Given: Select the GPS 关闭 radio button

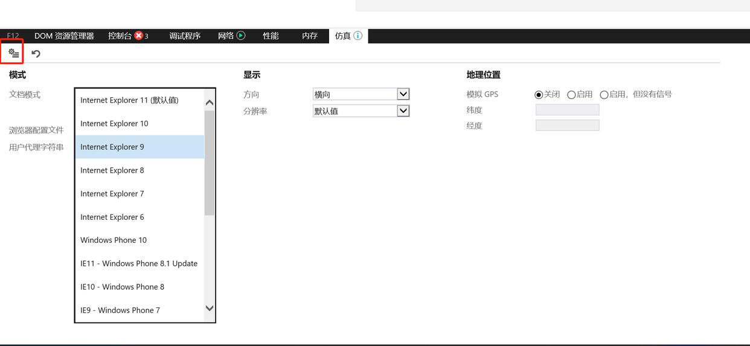Looking at the screenshot, I should pos(539,95).
